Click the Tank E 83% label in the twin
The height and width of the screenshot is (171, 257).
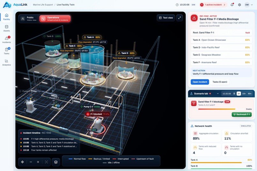point(74,46)
